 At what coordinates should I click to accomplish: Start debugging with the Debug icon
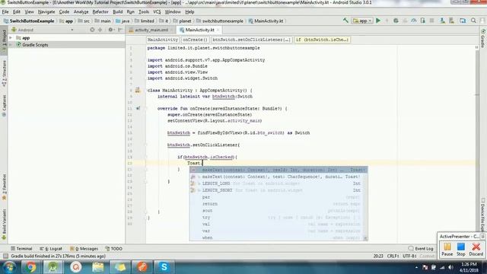click(396, 21)
